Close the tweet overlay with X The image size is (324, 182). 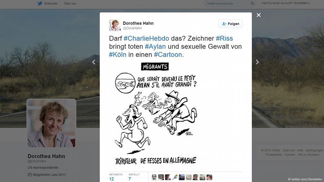[x=259, y=15]
